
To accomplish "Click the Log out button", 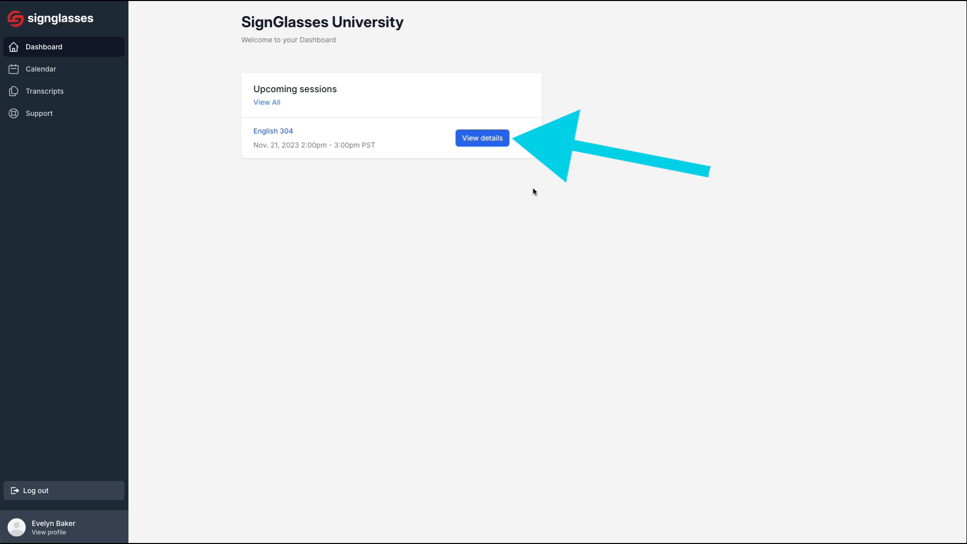I will tap(64, 491).
